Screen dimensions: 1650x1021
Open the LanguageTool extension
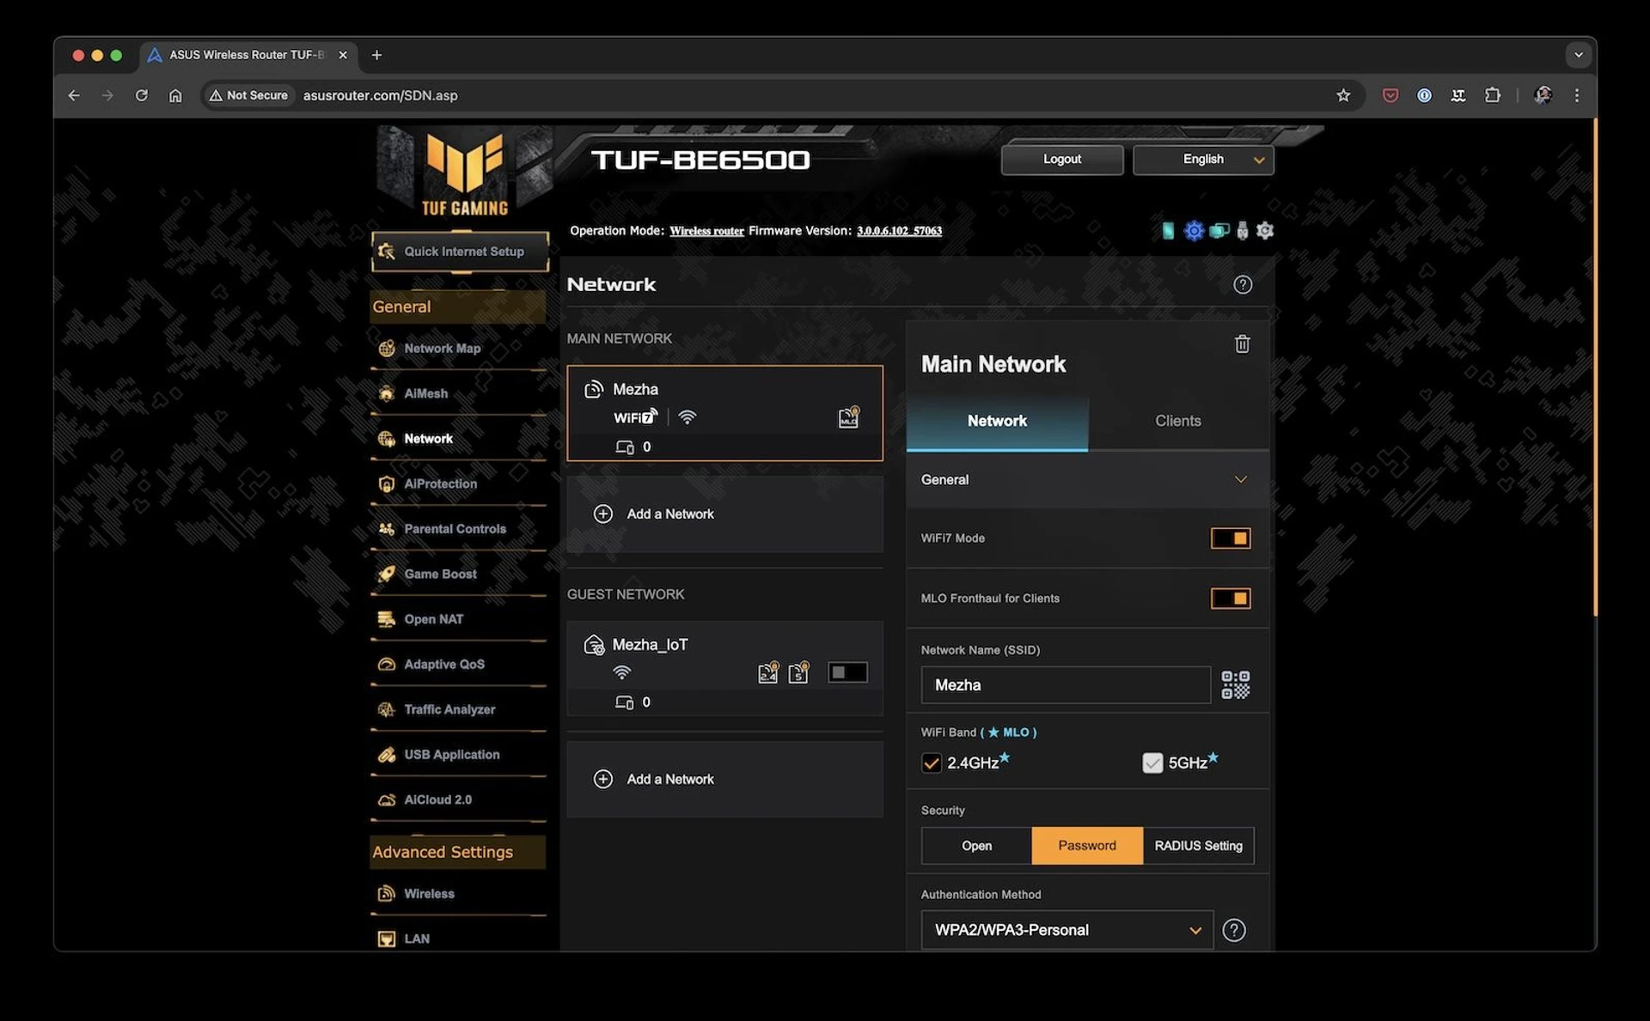point(1458,95)
